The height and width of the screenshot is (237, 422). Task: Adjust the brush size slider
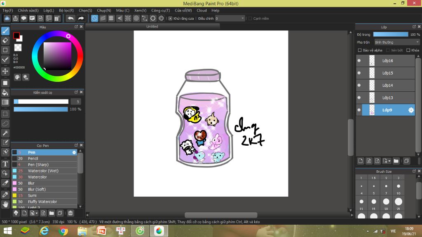[x=41, y=102]
